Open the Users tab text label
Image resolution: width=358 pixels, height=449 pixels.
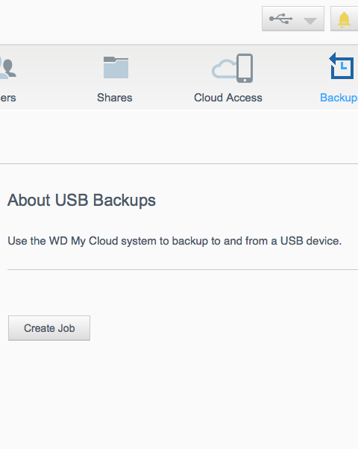(7, 98)
